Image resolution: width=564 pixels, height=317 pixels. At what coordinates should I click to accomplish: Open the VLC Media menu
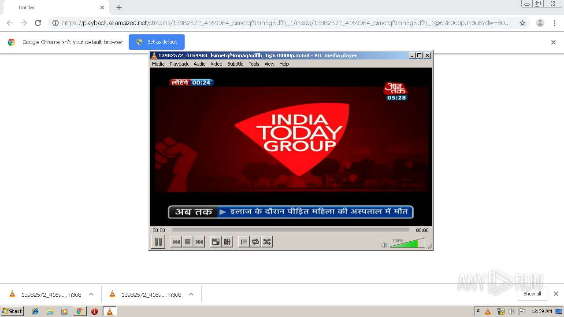(x=158, y=64)
